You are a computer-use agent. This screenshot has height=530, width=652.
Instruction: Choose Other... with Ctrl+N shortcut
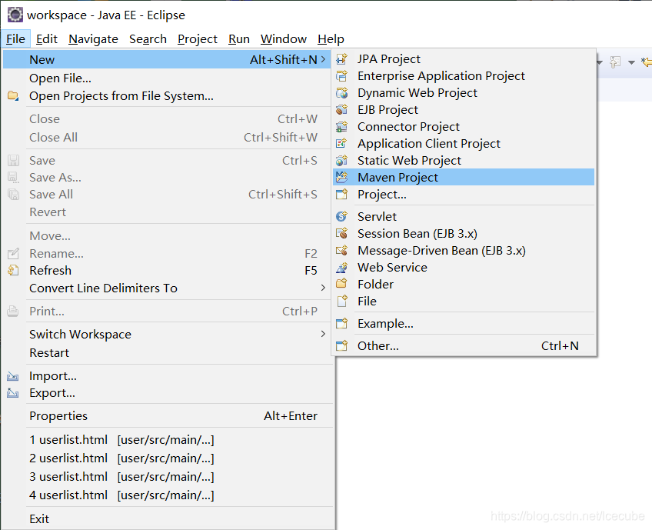(x=464, y=345)
